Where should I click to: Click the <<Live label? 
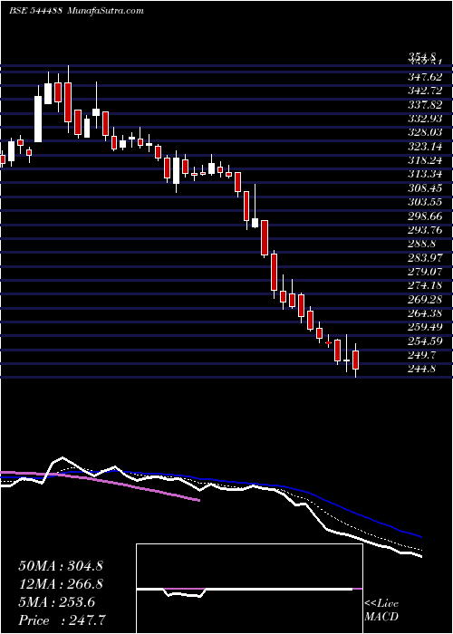381,604
